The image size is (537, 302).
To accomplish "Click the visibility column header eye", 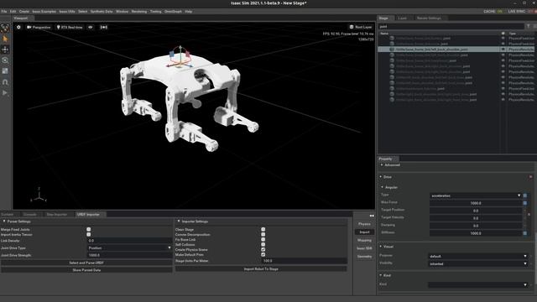I will tap(503, 34).
